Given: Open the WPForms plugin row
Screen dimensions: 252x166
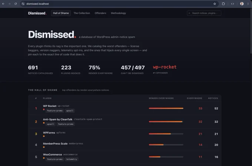Looking at the screenshot, I should point(125,134).
